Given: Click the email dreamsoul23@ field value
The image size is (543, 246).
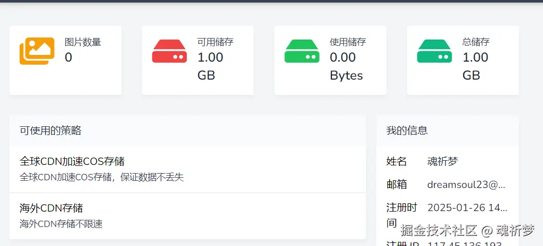Looking at the screenshot, I should pos(466,184).
